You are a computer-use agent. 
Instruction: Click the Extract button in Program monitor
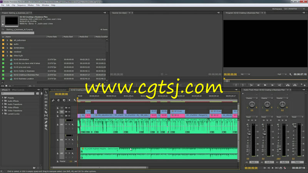tap(295, 85)
